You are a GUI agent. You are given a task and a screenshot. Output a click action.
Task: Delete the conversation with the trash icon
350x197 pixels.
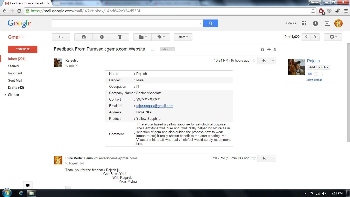click(120, 37)
